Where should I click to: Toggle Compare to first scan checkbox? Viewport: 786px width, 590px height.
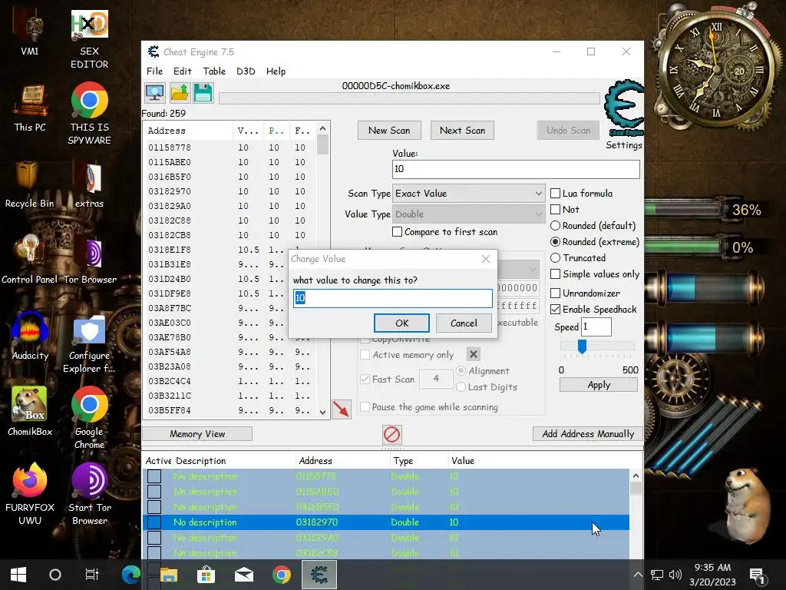(397, 232)
